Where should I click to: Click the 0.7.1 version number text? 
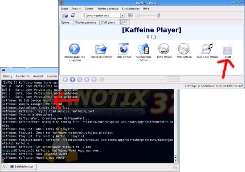tap(151, 37)
